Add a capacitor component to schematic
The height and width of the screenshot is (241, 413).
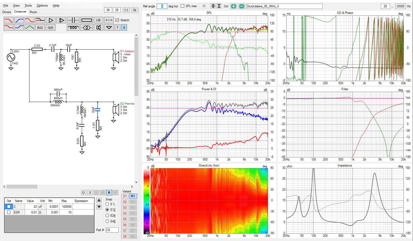tap(73, 20)
